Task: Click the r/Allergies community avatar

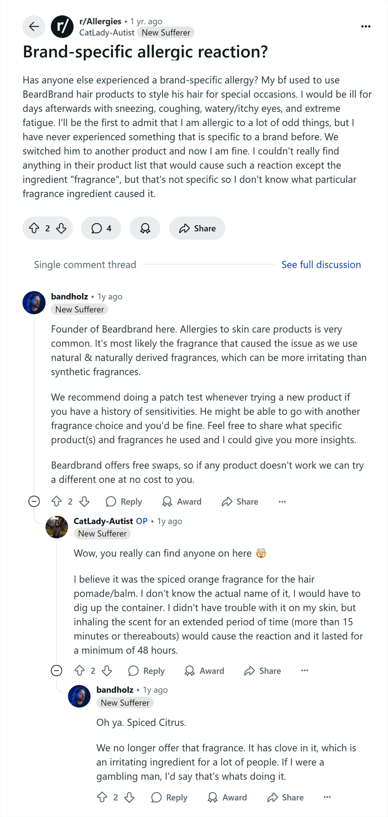Action: click(62, 27)
